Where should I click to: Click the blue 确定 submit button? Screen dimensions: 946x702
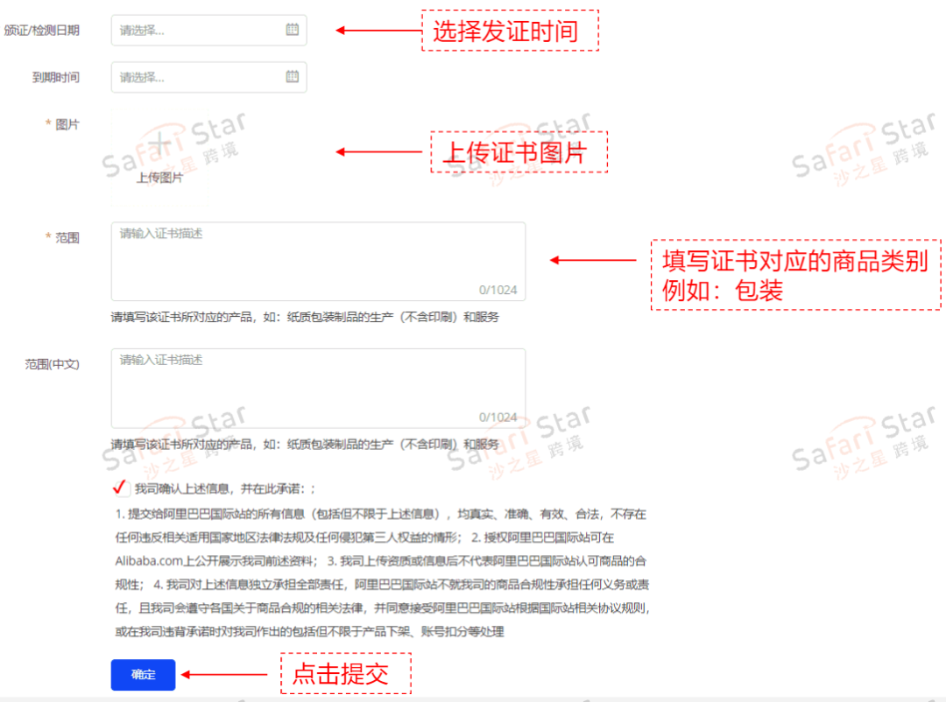click(x=143, y=675)
